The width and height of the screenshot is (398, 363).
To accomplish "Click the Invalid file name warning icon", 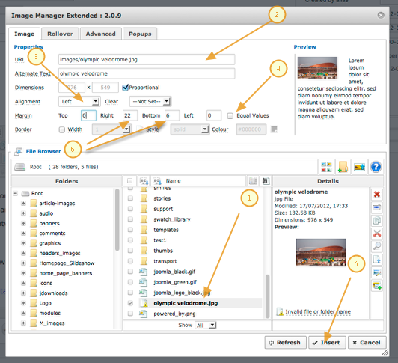I will [280, 311].
